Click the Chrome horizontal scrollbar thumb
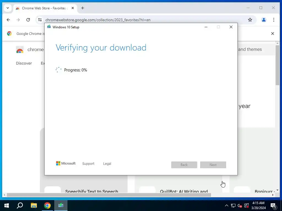 tap(109, 195)
